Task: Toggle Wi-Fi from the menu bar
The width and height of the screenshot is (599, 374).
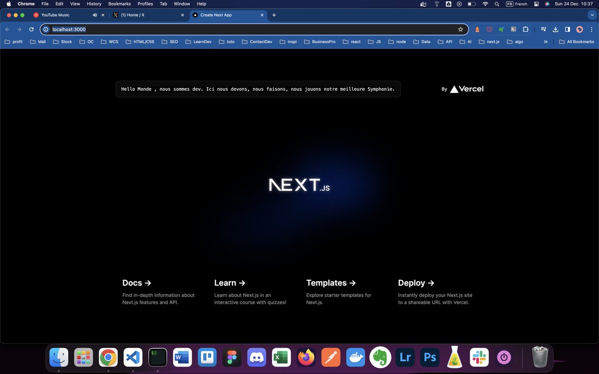Action: (x=485, y=4)
